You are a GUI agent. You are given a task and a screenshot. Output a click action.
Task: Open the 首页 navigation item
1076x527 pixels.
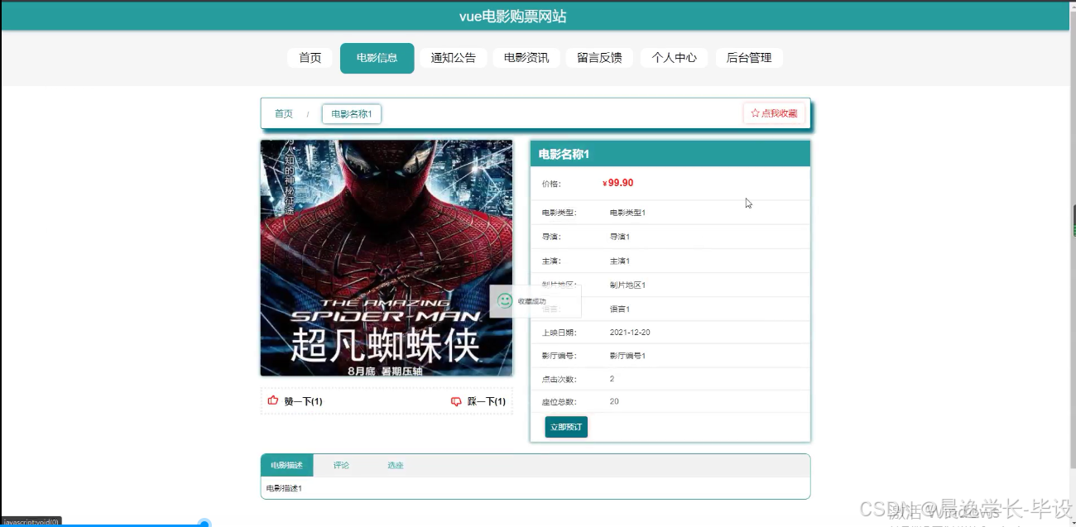pos(310,58)
